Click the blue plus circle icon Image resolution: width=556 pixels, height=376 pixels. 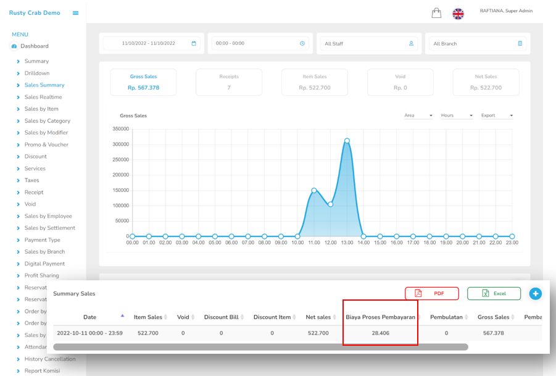(535, 294)
